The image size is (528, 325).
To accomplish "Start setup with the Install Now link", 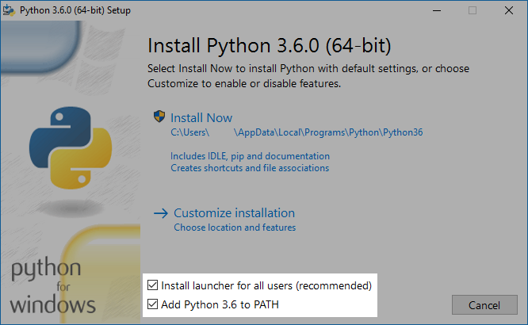I will pos(201,117).
